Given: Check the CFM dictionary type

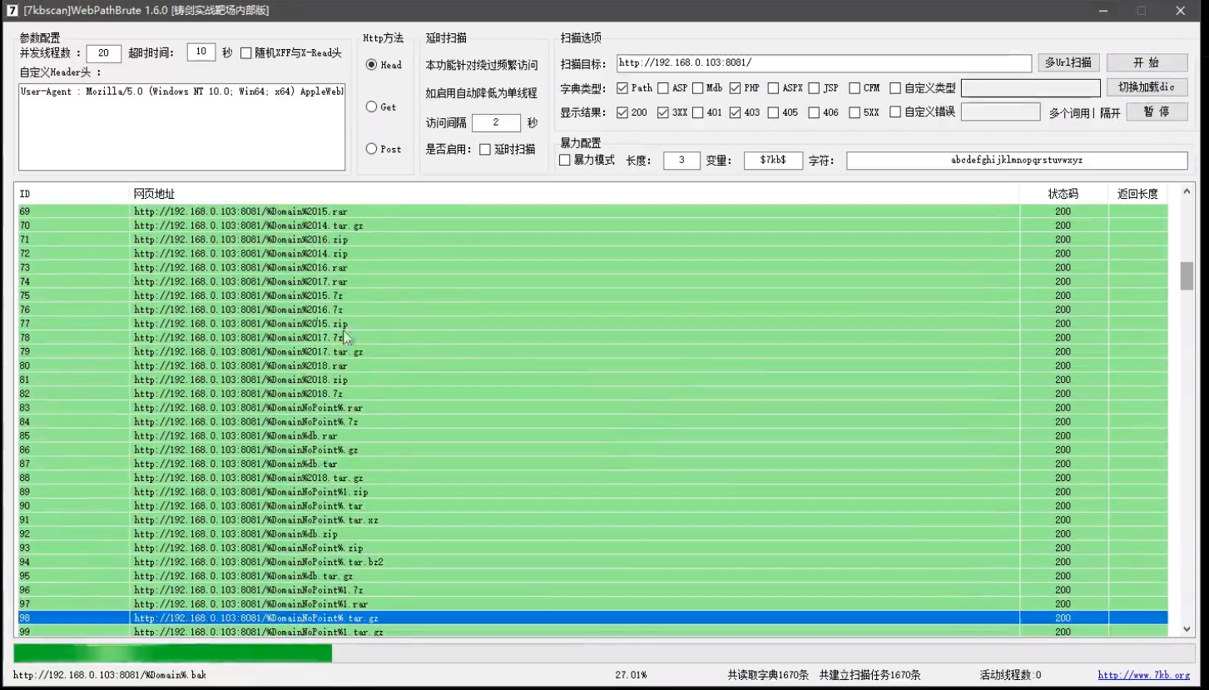Looking at the screenshot, I should 855,88.
